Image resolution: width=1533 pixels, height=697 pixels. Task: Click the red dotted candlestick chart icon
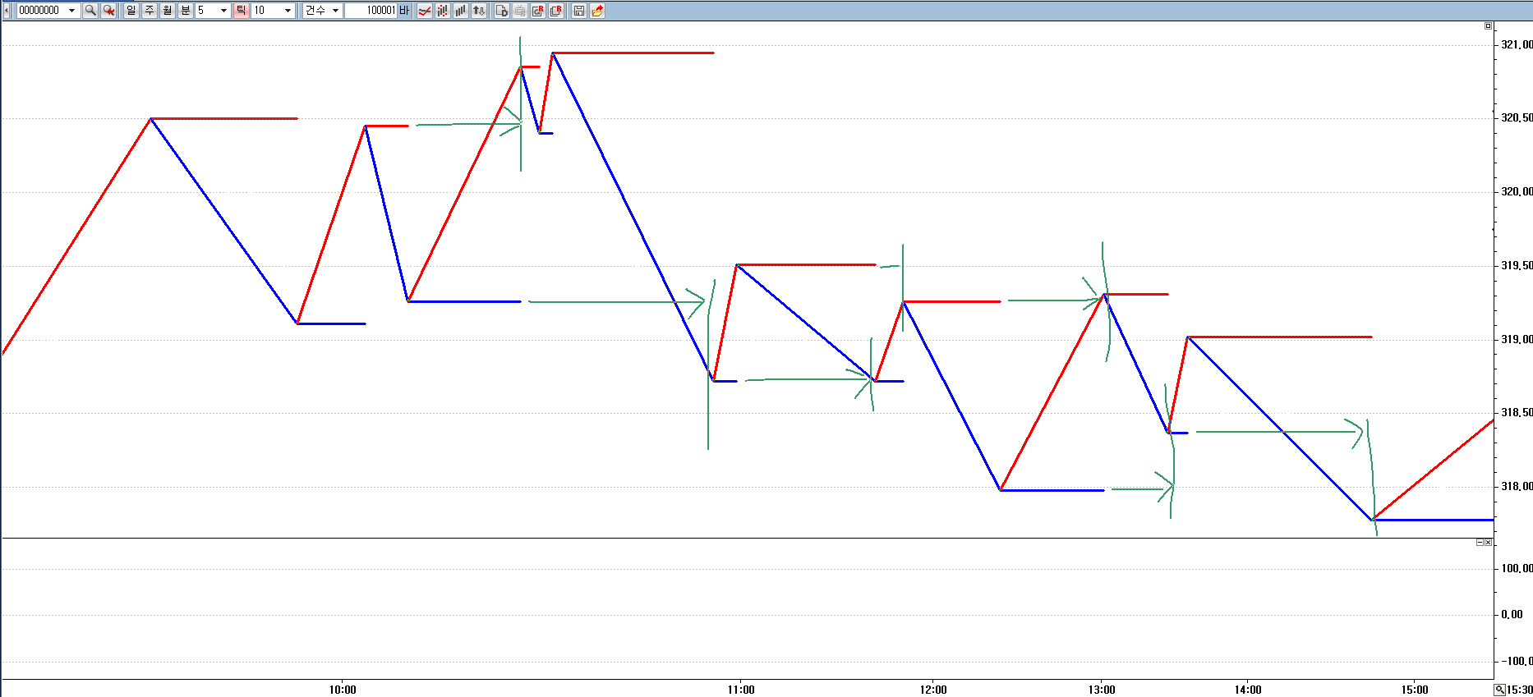click(x=443, y=11)
